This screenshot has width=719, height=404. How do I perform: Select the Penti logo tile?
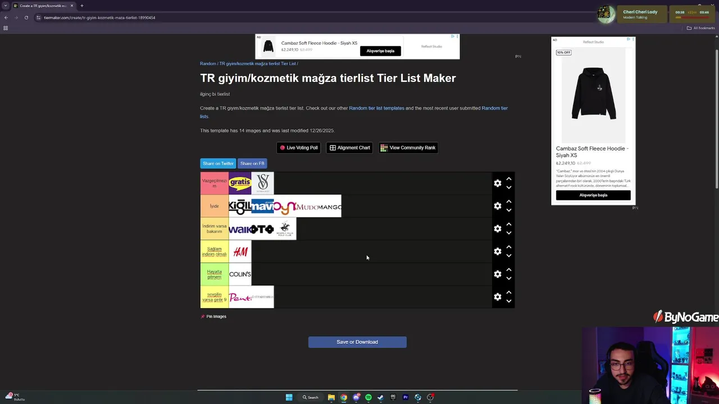tap(240, 297)
